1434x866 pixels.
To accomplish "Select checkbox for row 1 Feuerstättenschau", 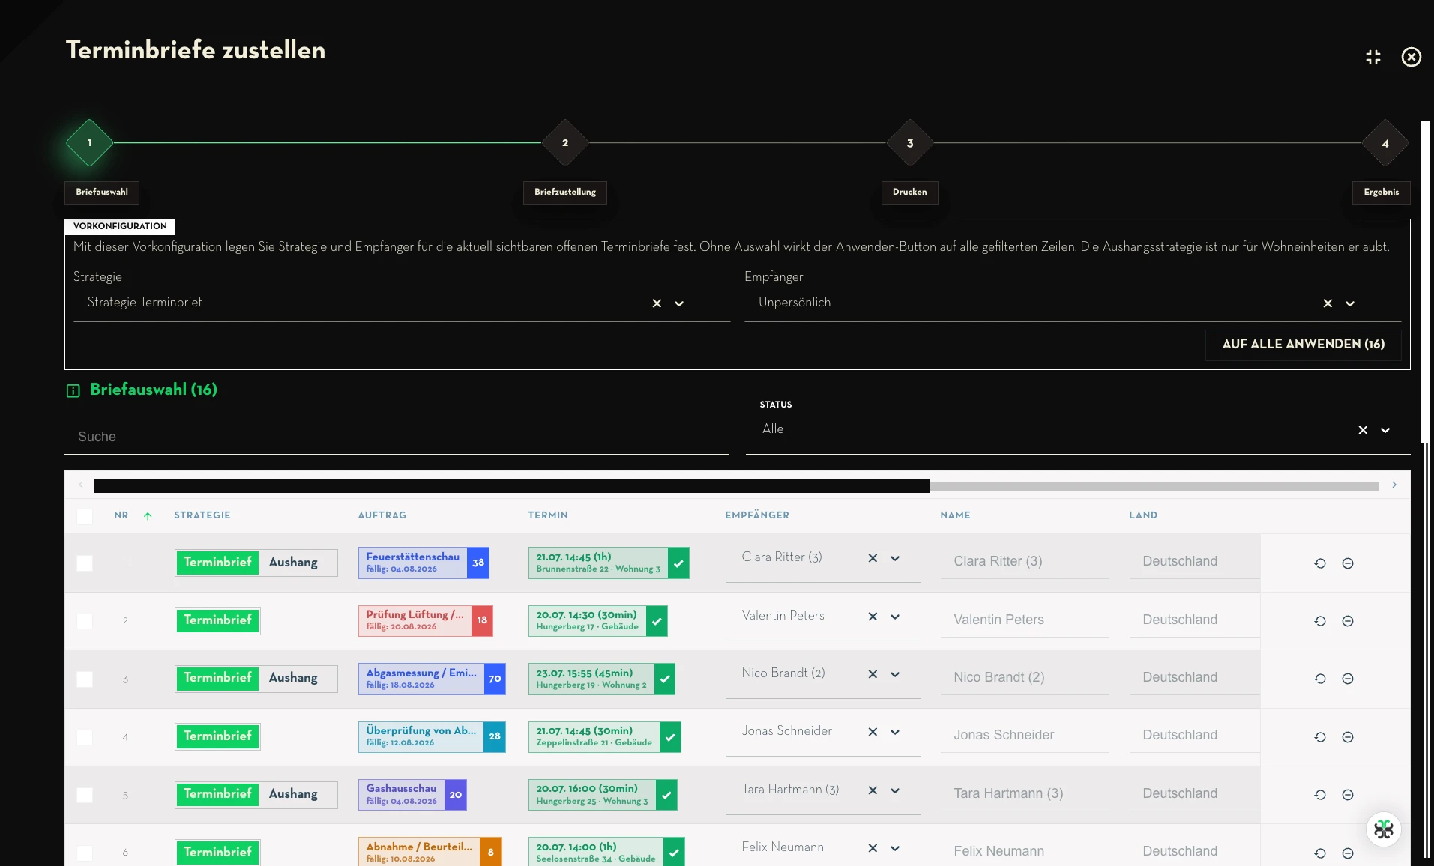I will [85, 563].
